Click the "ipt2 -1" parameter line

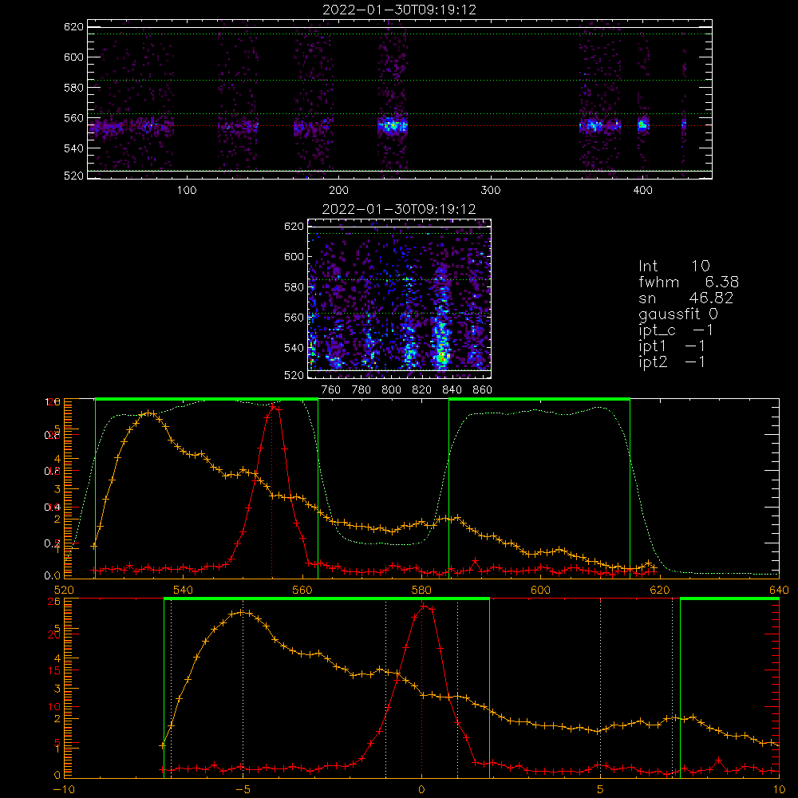(672, 361)
